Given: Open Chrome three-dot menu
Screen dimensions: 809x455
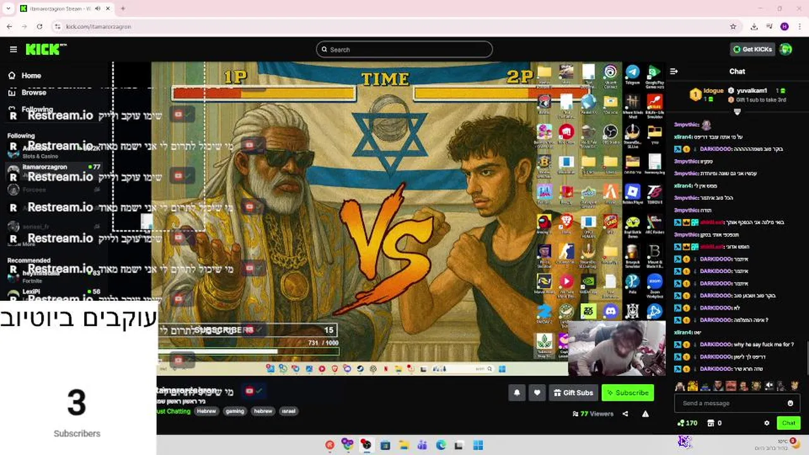Looking at the screenshot, I should point(800,27).
